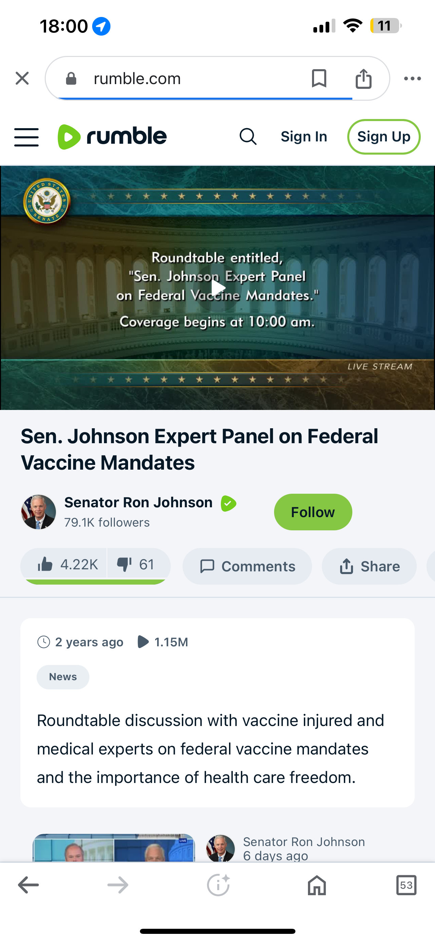Image resolution: width=435 pixels, height=942 pixels.
Task: Open the Comments section
Action: point(247,566)
